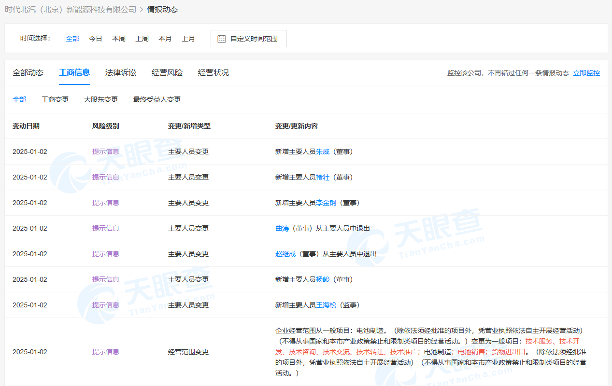Select 全部 sub-filter under 工商信息

19,99
